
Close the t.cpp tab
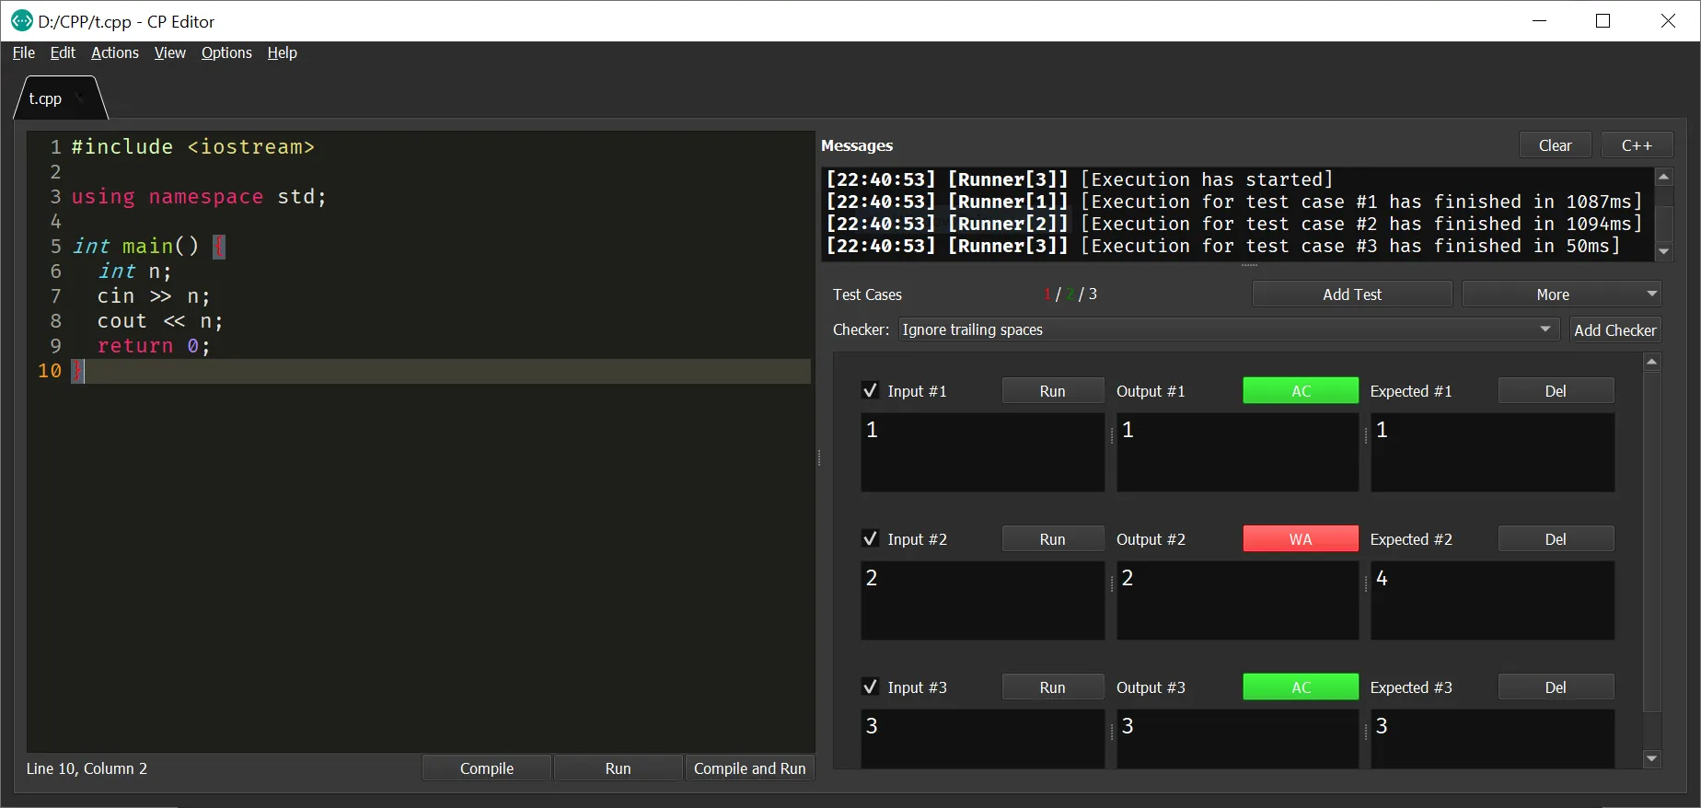80,98
